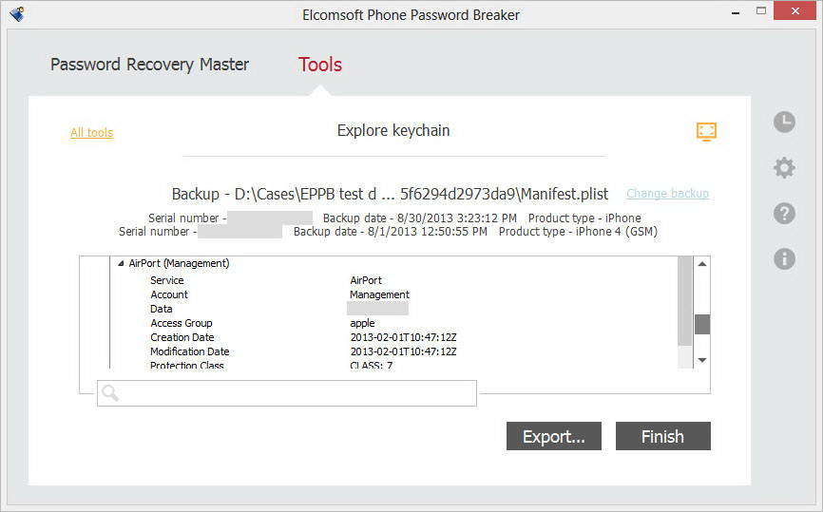Image resolution: width=823 pixels, height=512 pixels.
Task: Open the about info icon
Action: point(784,258)
